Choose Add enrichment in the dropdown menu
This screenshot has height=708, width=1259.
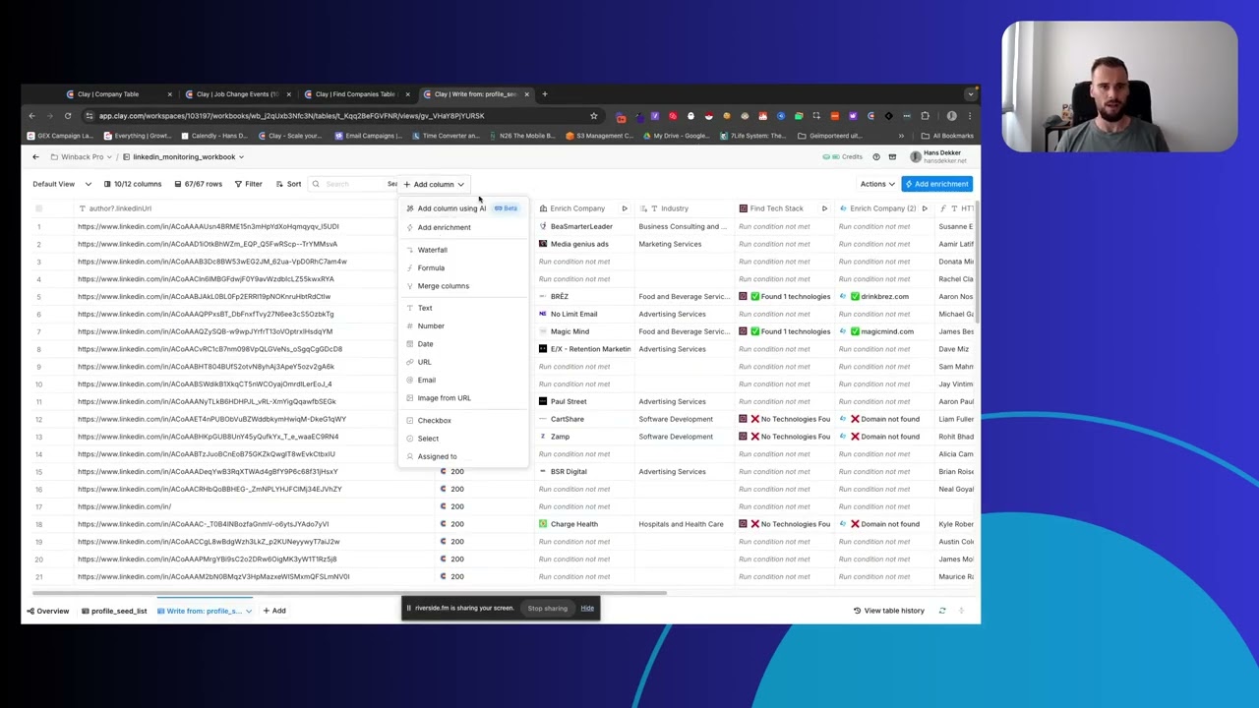point(463,227)
